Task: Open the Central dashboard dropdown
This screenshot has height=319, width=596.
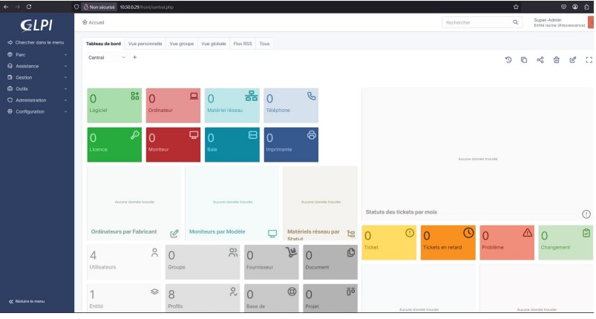Action: pos(106,57)
